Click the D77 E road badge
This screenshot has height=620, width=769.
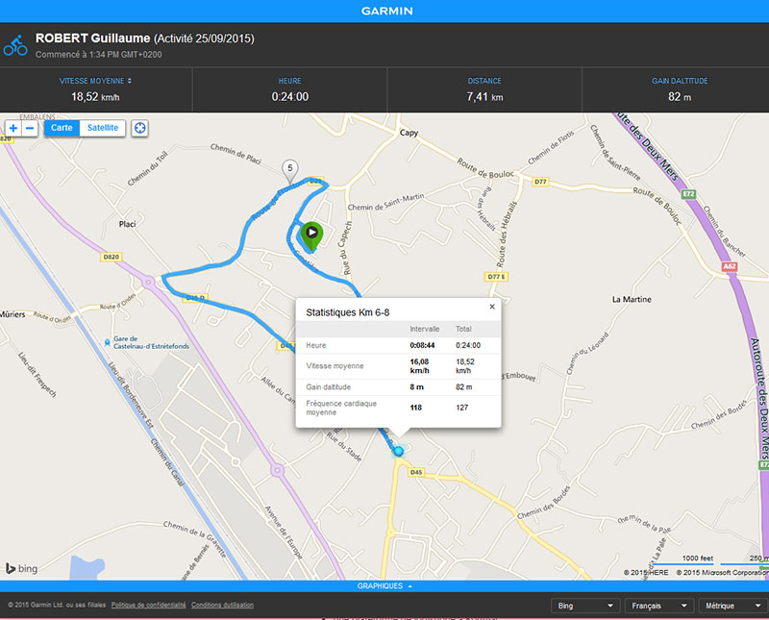point(496,277)
